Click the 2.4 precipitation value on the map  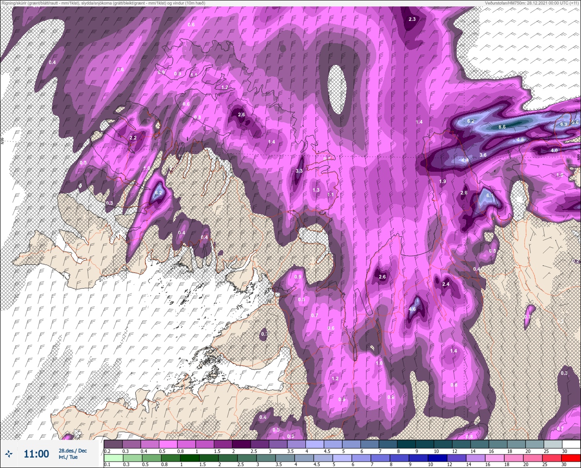point(445,284)
